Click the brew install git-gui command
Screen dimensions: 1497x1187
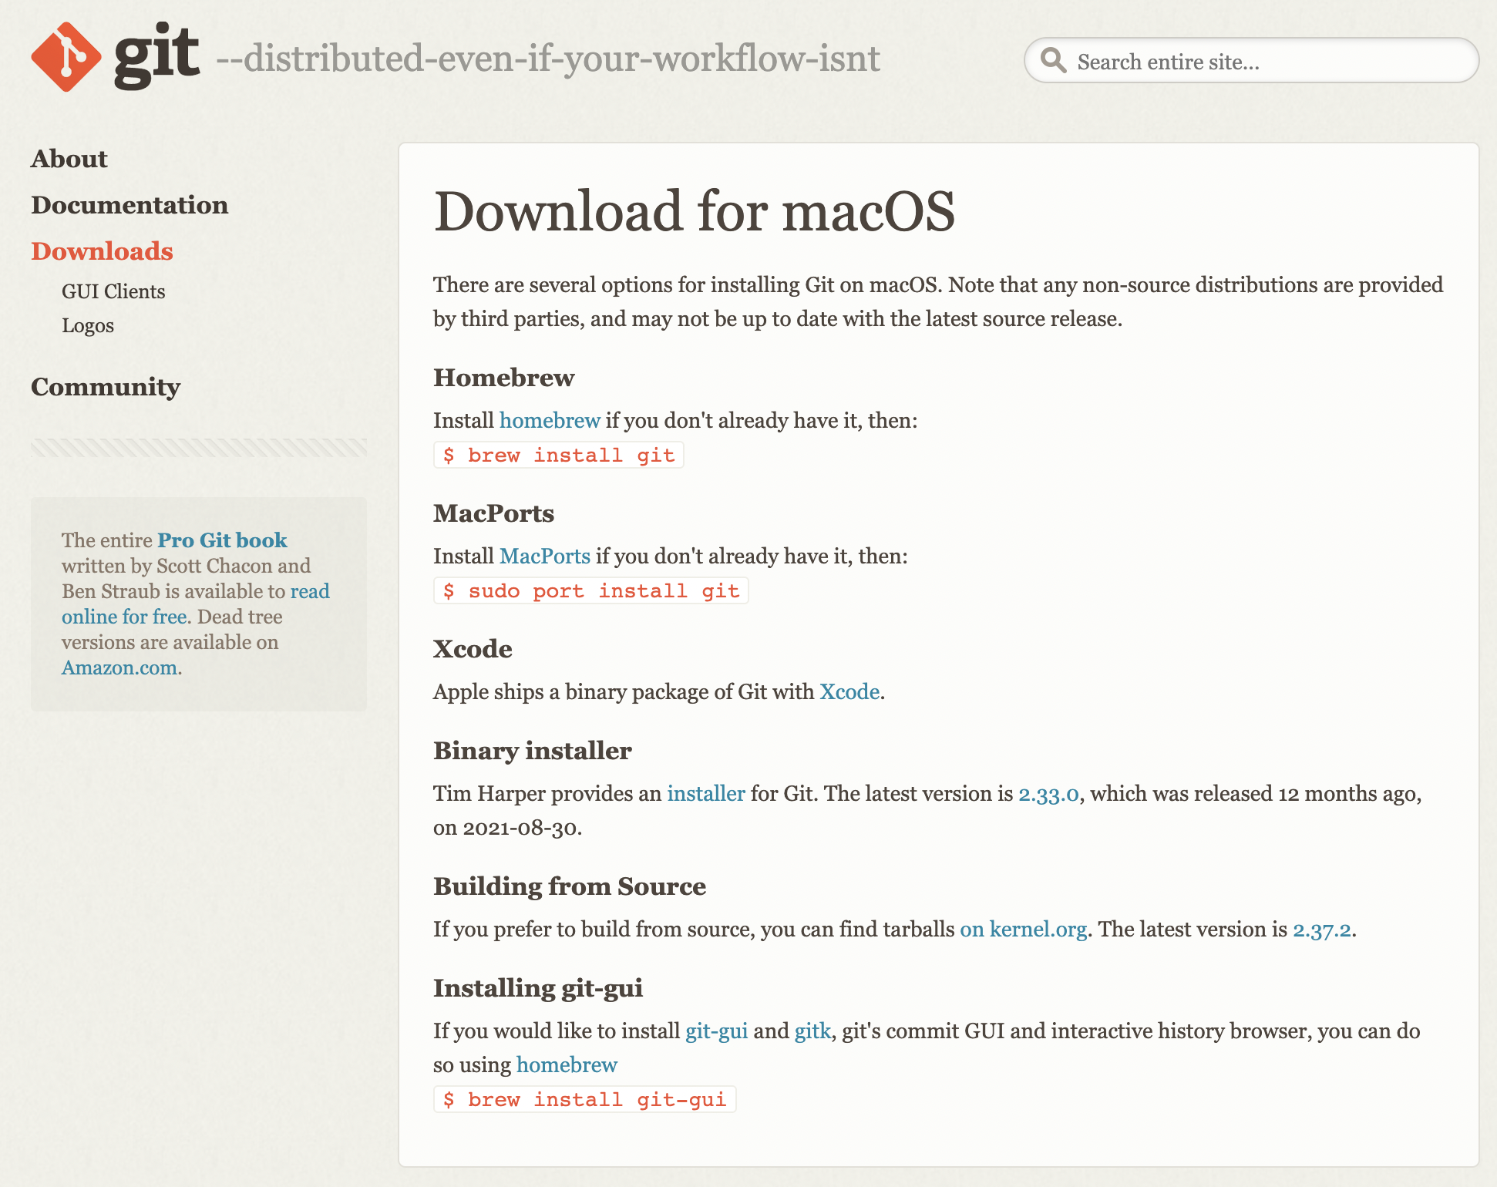click(585, 1099)
